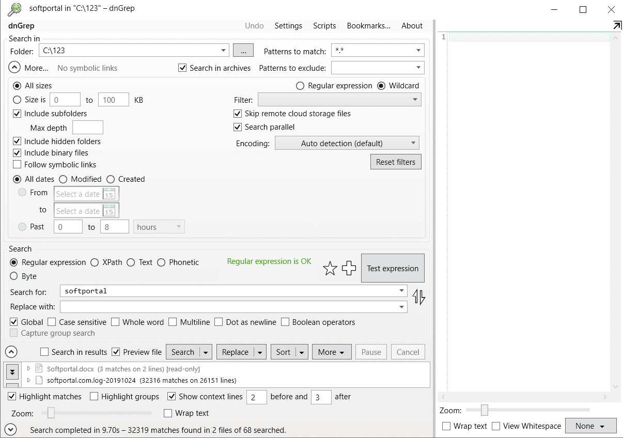Open the Settings menu
Viewport: 623px width, 438px height.
(288, 26)
